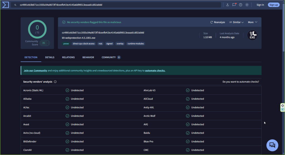This screenshot has height=155, width=285.
Task: Switch to the DETAILS tab
Action: 50,57
